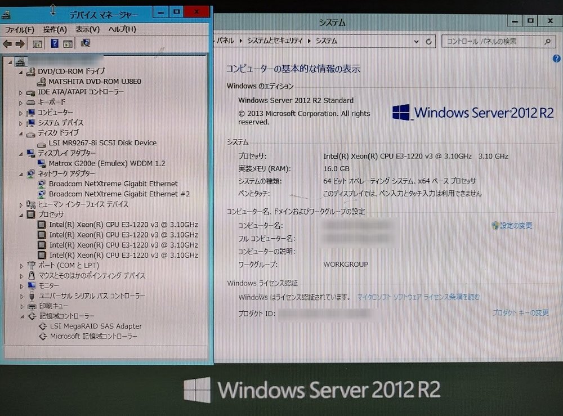The width and height of the screenshot is (563, 416).
Task: Open address bar history dropdown in System window
Action: [x=416, y=42]
